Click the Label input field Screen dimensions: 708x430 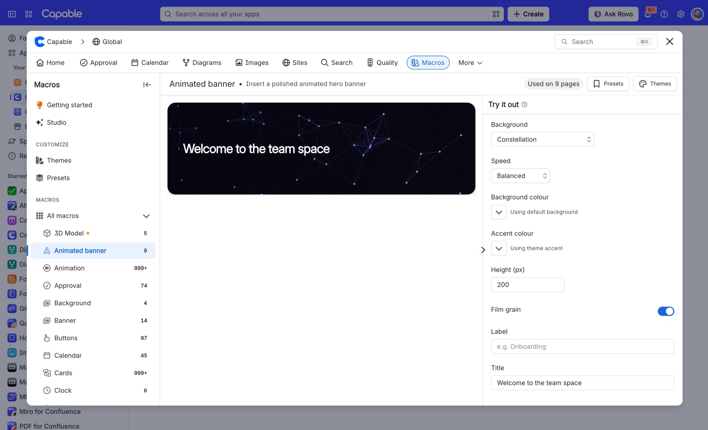[582, 346]
